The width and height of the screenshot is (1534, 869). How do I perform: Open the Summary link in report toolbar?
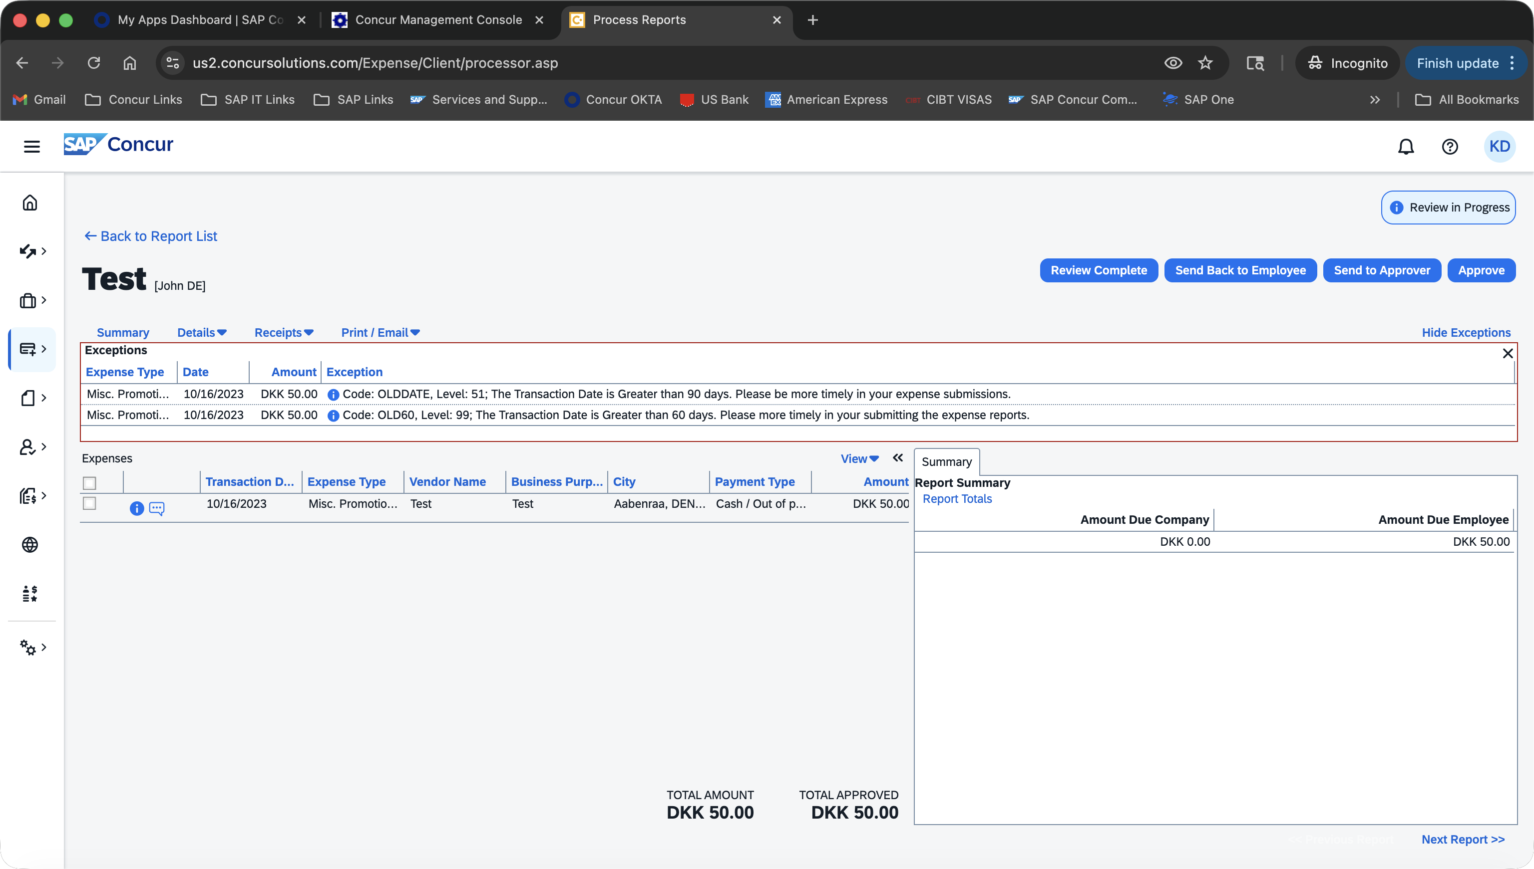123,332
